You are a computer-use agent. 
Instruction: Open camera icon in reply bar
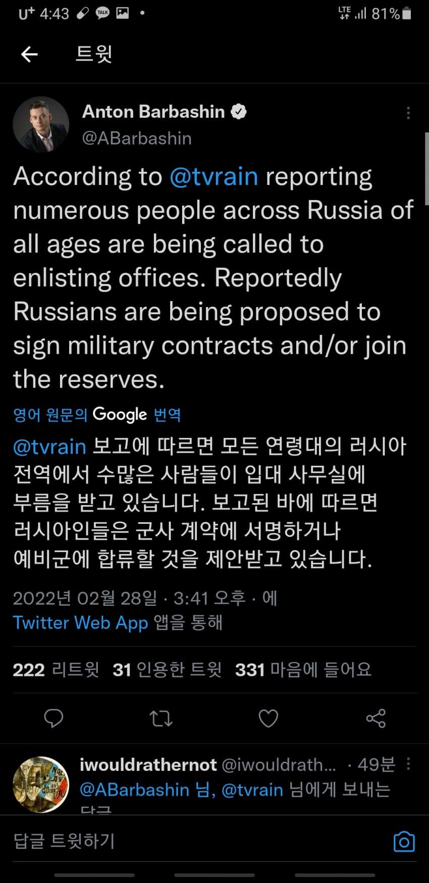coord(404,842)
